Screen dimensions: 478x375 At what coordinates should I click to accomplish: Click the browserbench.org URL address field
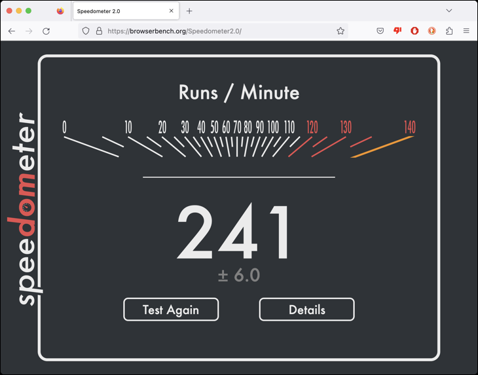pyautogui.click(x=213, y=31)
